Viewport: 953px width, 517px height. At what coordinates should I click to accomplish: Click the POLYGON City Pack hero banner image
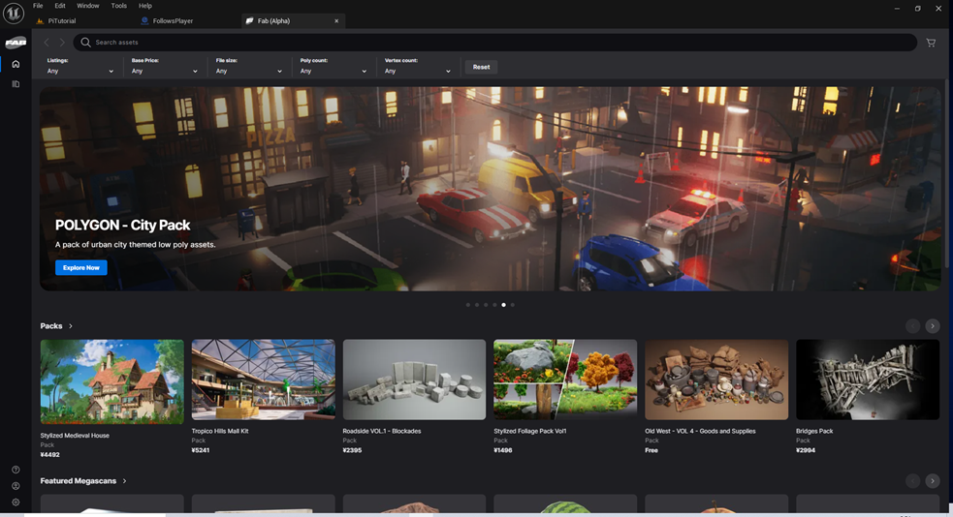click(490, 189)
